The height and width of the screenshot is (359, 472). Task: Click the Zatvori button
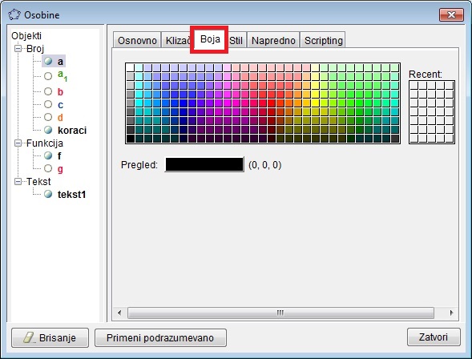point(434,337)
